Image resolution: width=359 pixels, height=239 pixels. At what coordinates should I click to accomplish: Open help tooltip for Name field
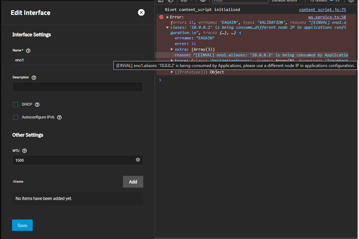pyautogui.click(x=28, y=51)
